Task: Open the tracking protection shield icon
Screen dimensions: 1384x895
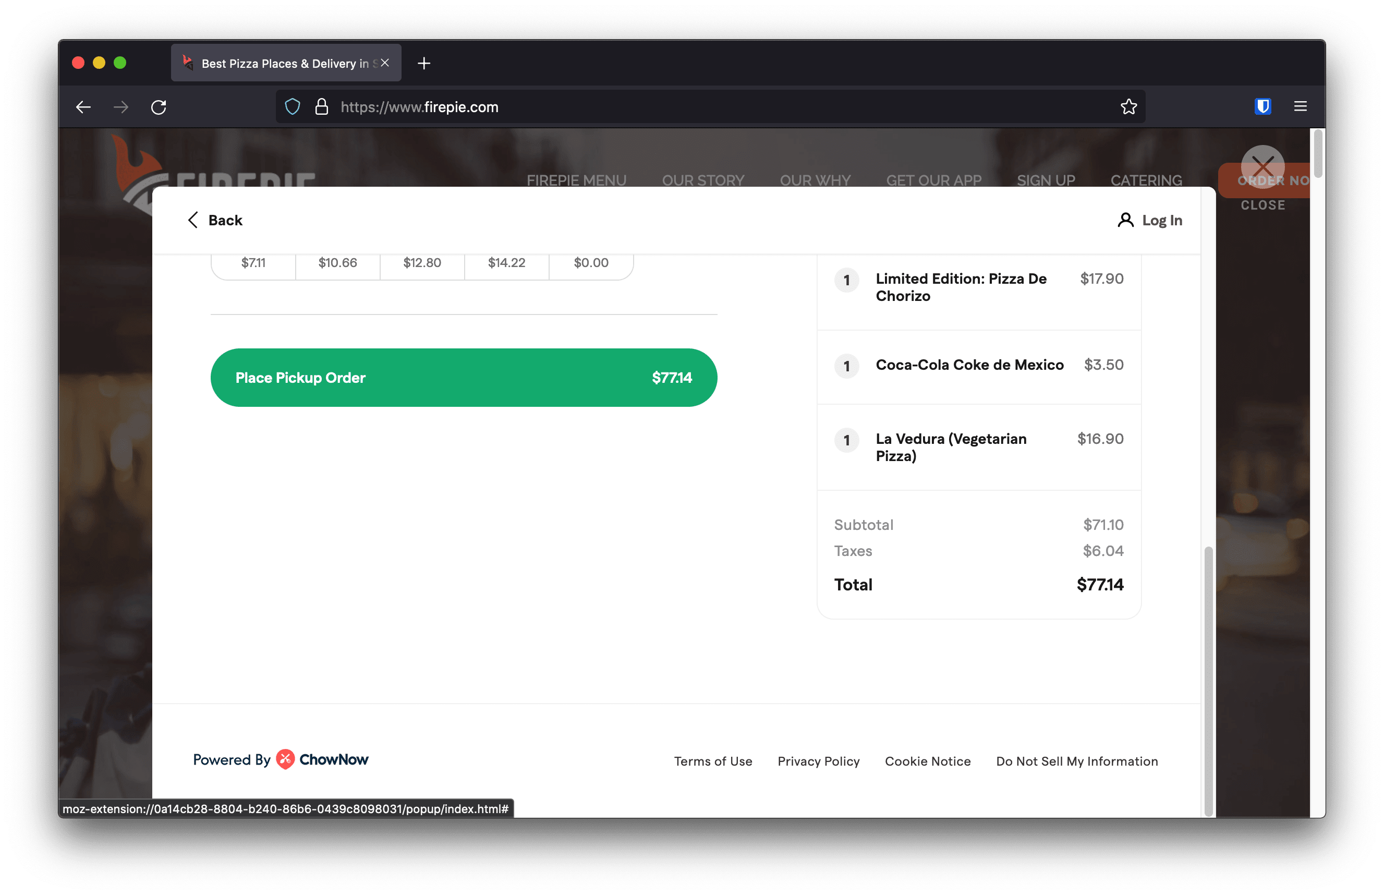Action: (x=292, y=107)
